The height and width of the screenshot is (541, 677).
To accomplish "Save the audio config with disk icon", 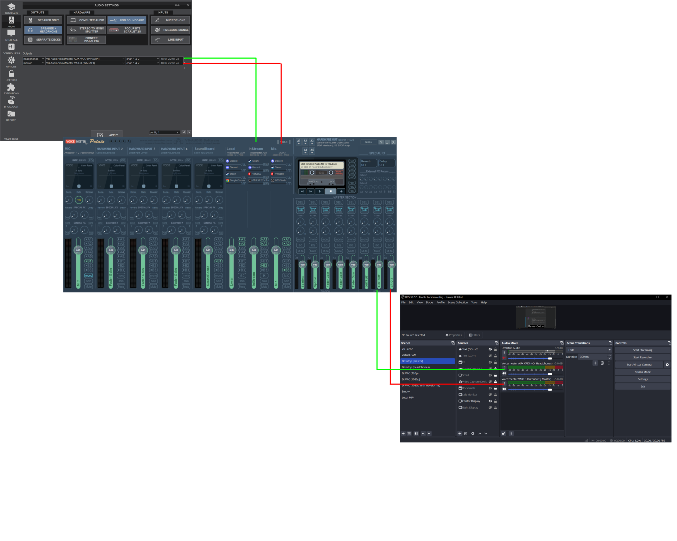I will [x=184, y=132].
